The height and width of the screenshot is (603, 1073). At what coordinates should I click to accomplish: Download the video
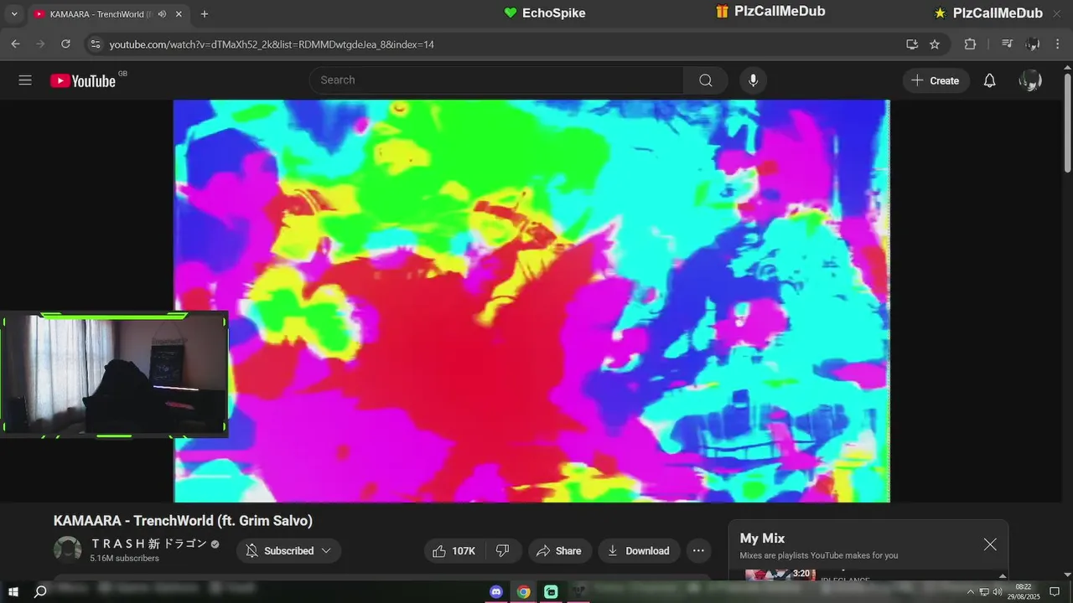(639, 551)
